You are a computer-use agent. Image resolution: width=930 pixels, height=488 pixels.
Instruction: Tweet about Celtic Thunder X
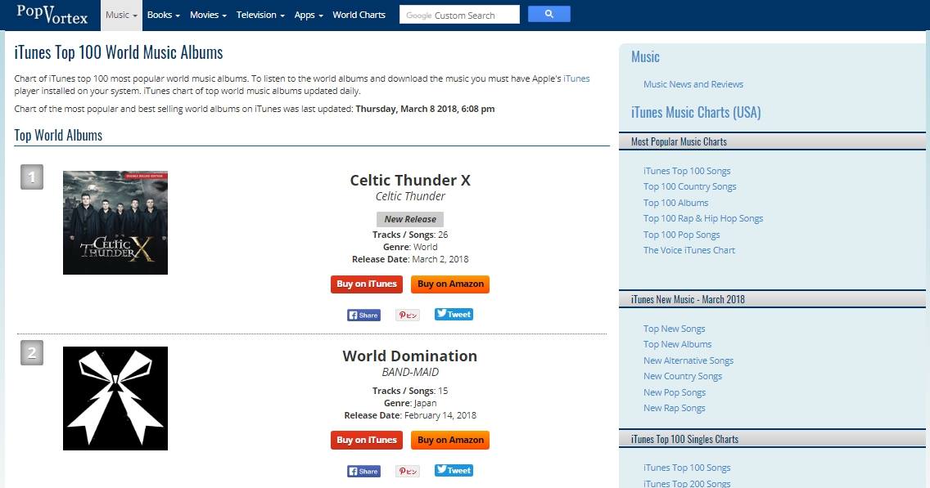454,315
